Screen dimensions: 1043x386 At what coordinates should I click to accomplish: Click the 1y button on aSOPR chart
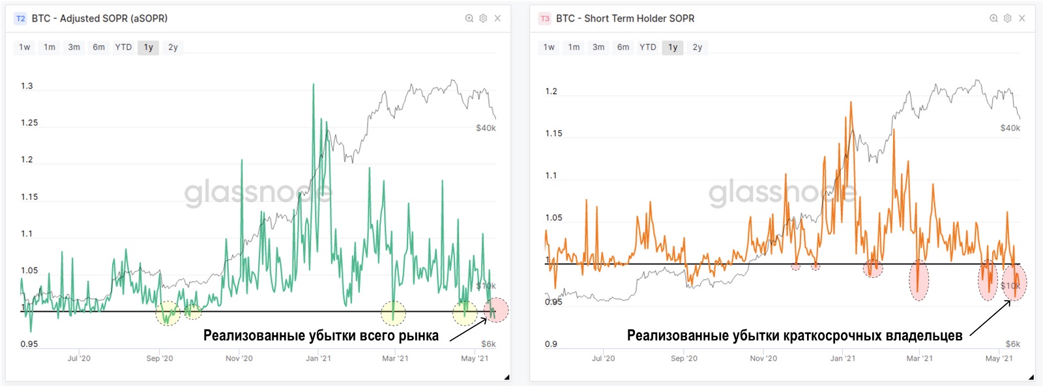pos(149,47)
